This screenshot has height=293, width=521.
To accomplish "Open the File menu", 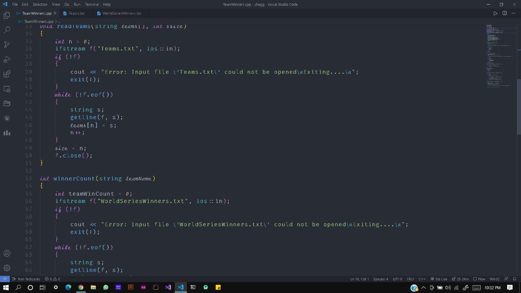I will click(x=15, y=4).
